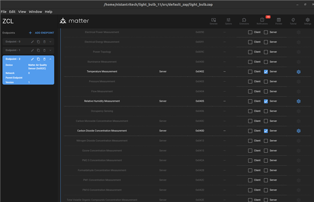The width and height of the screenshot is (314, 202).
Task: Click Nitrogen Dioxide Concentration Measurement row name
Action: click(102, 141)
